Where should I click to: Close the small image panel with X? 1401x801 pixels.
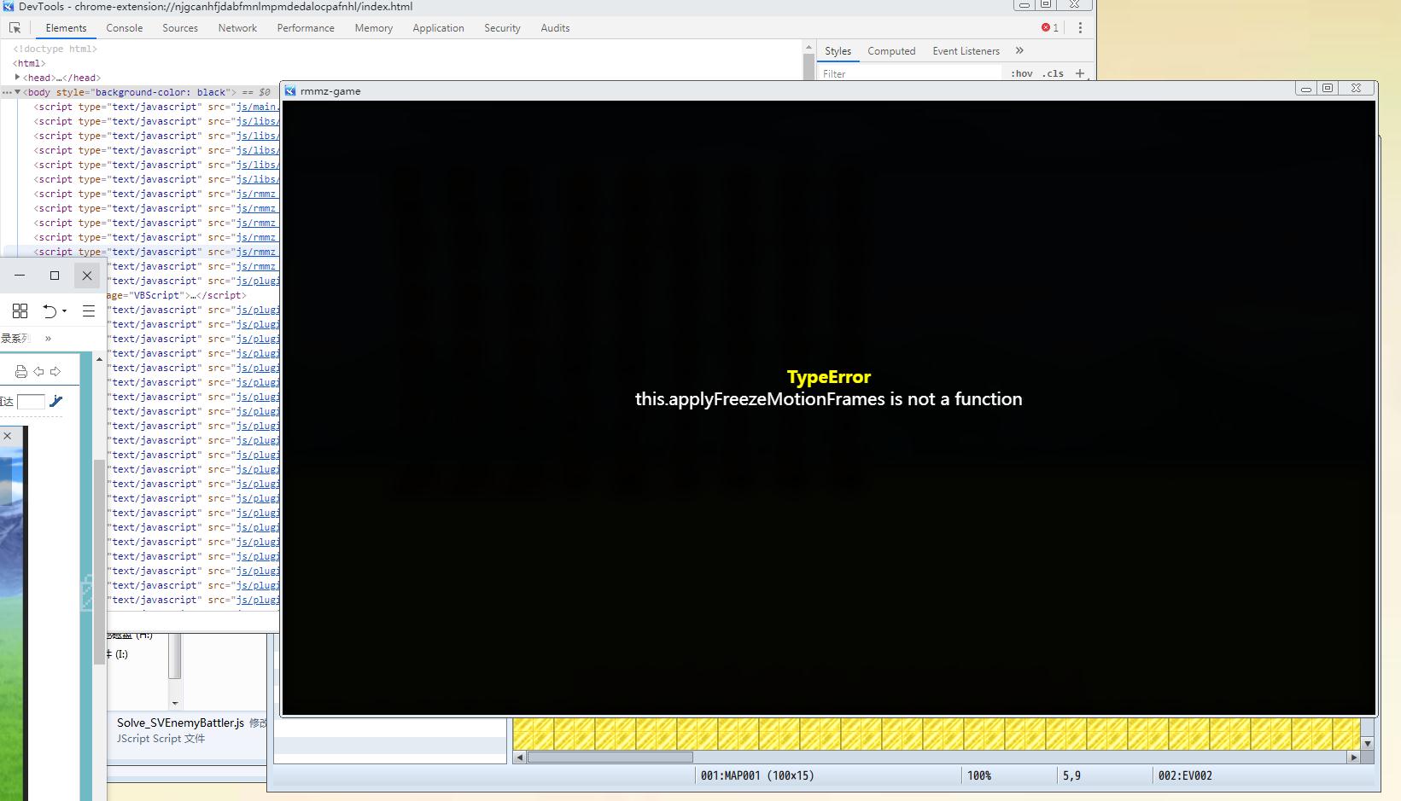pyautogui.click(x=8, y=436)
